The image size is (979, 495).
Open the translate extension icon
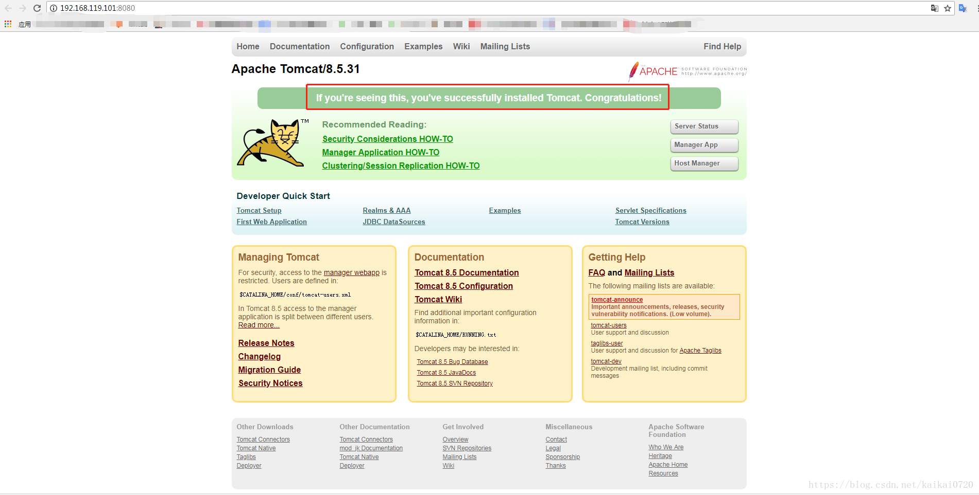963,8
